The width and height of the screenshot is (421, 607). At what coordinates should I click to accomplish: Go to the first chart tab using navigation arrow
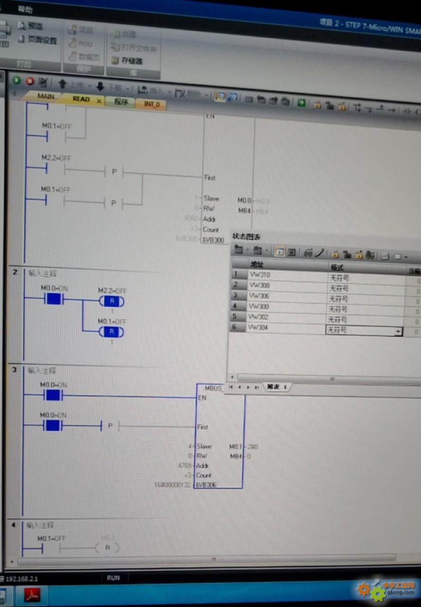[x=231, y=387]
